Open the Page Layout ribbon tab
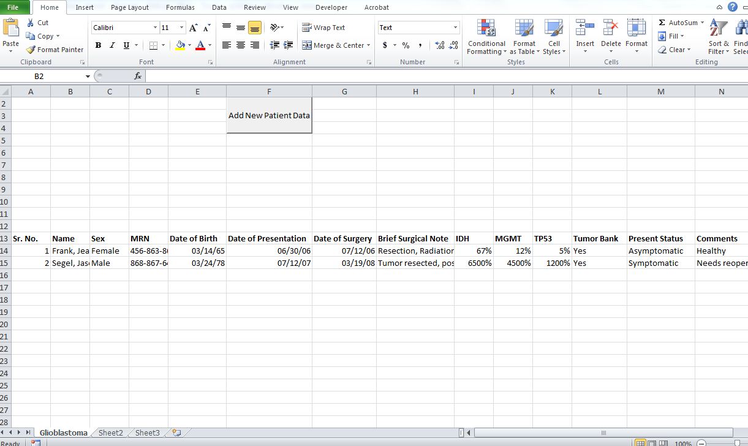This screenshot has width=748, height=446. click(130, 7)
